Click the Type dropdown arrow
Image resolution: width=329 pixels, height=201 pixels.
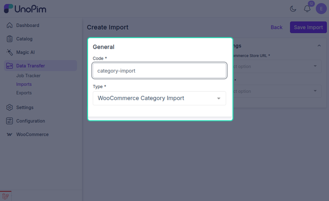219,98
